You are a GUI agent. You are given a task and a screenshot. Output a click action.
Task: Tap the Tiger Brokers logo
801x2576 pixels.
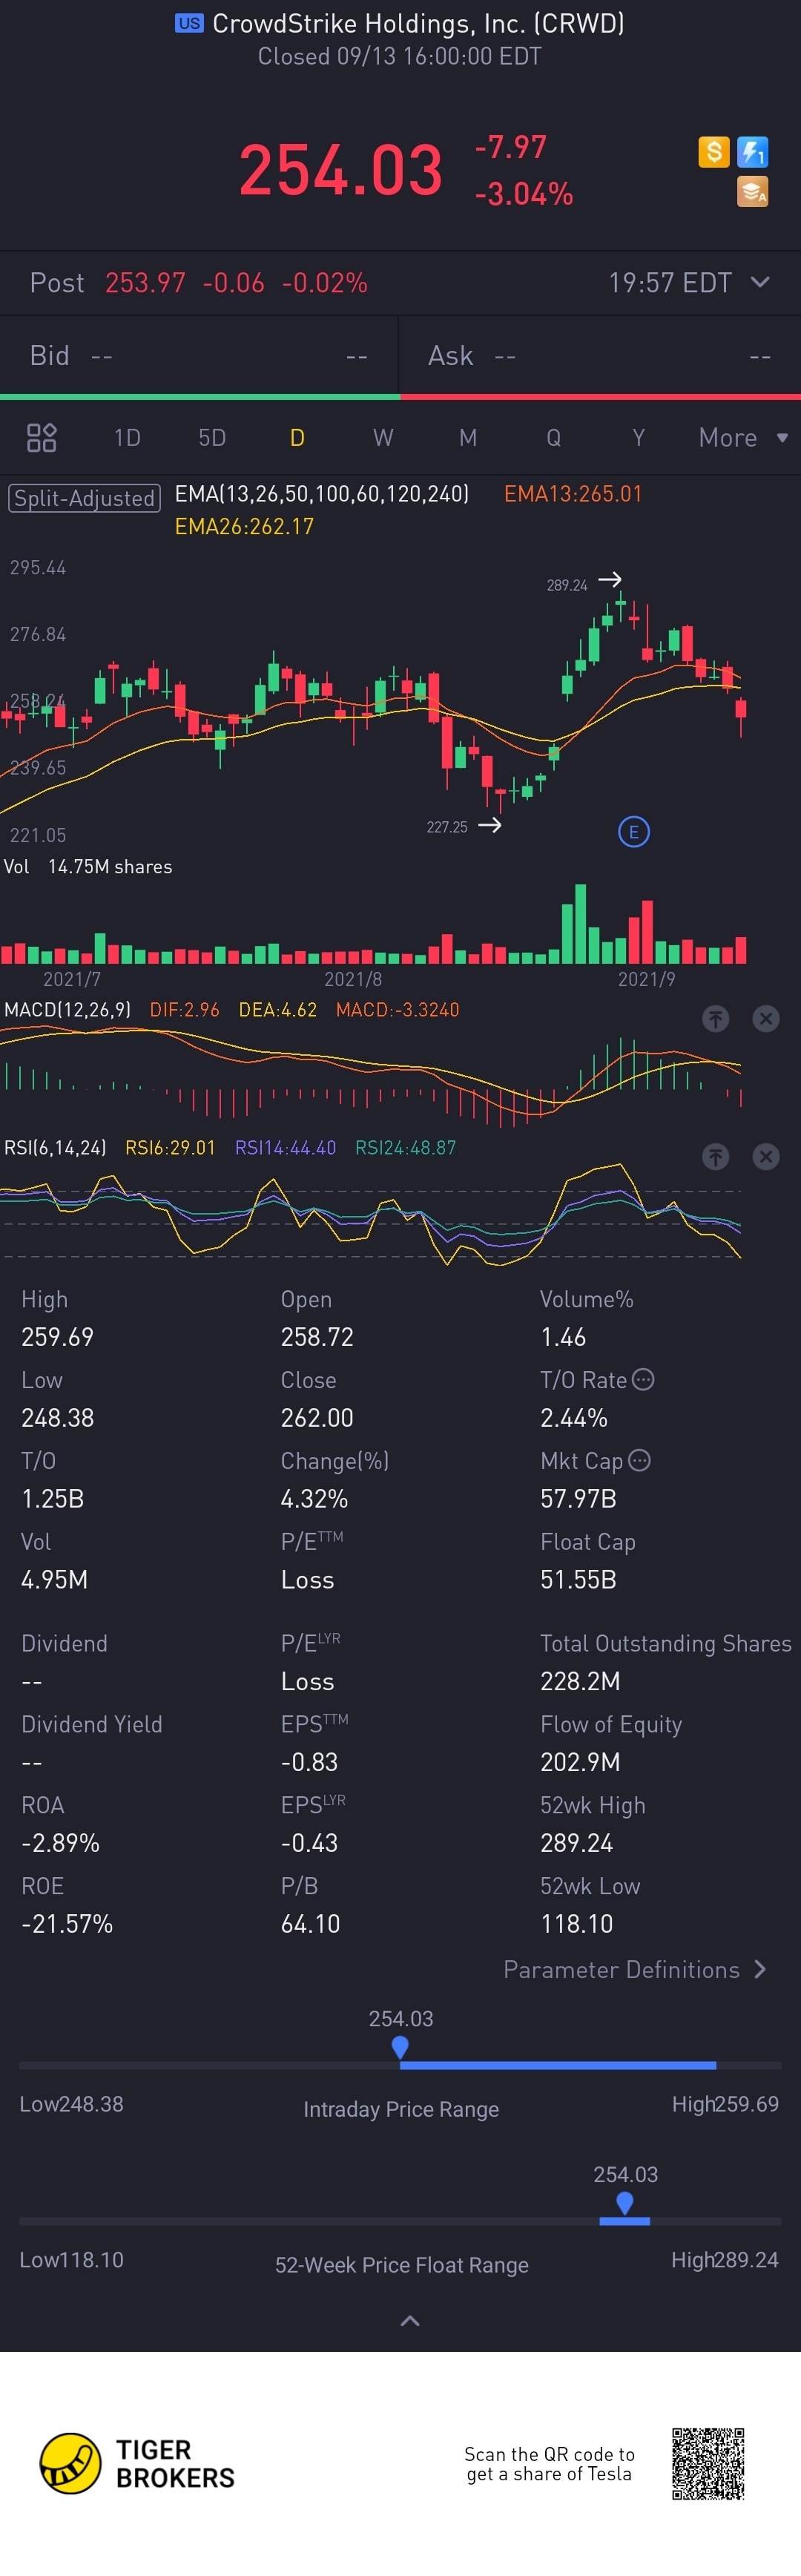137,2463
